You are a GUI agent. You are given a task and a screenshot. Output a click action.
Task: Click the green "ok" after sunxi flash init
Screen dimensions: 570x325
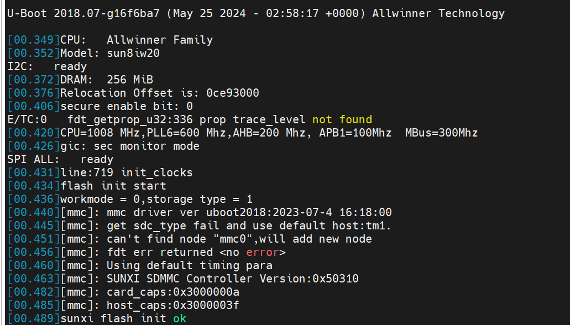[179, 318]
